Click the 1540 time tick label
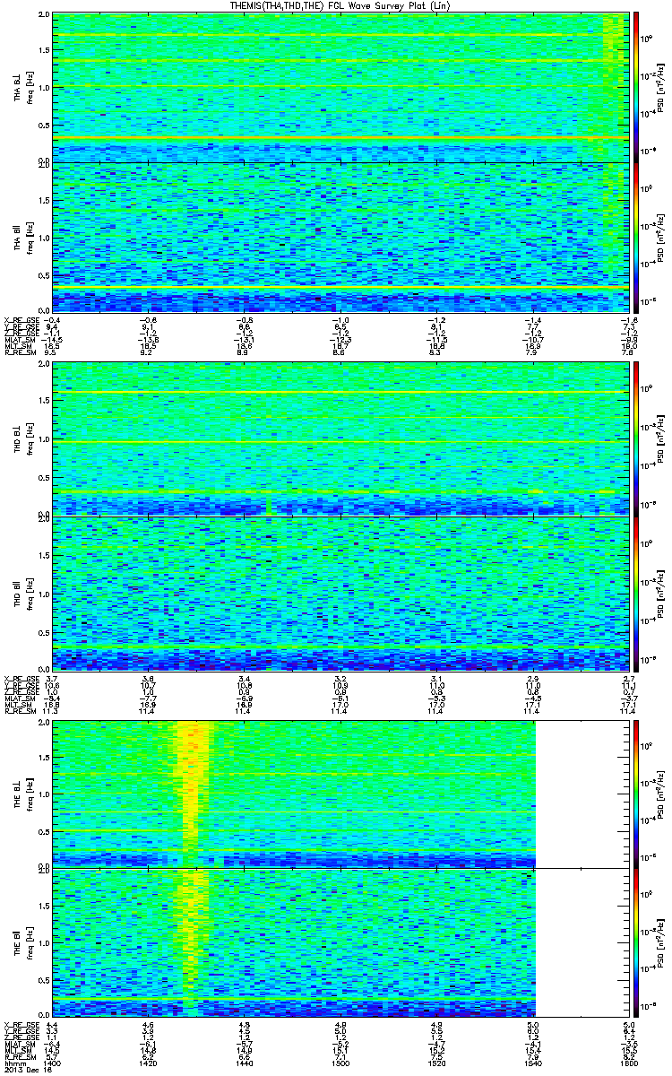Viewport: 672px width, 1076px height. pyautogui.click(x=532, y=1064)
